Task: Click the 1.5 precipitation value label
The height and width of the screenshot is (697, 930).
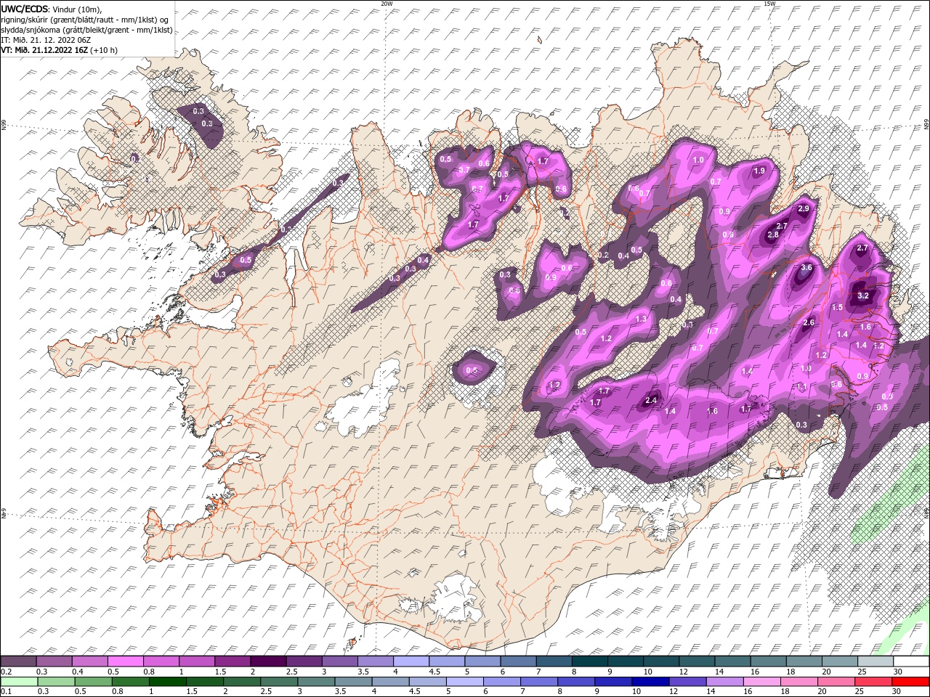Action: click(837, 307)
